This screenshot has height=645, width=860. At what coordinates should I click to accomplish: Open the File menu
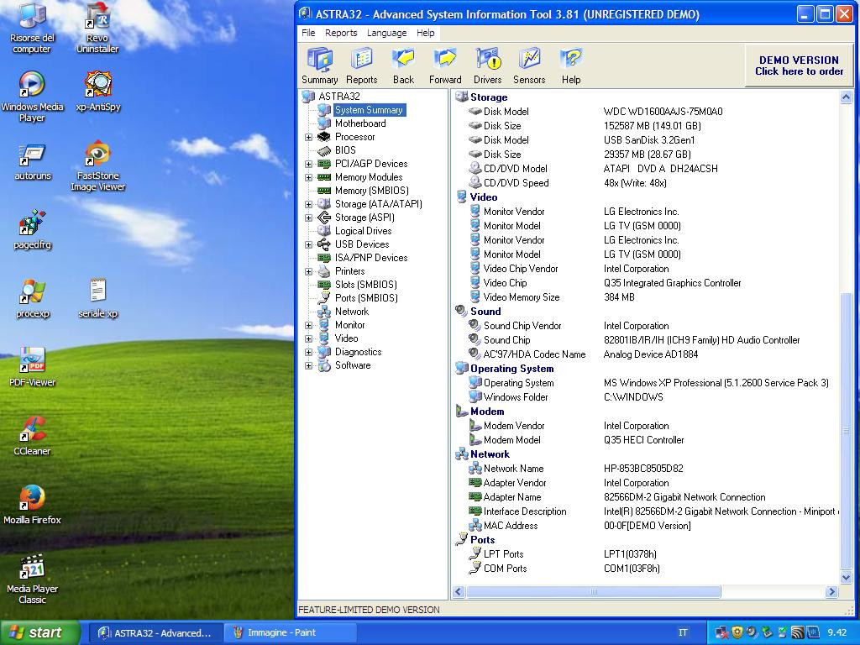tap(308, 33)
